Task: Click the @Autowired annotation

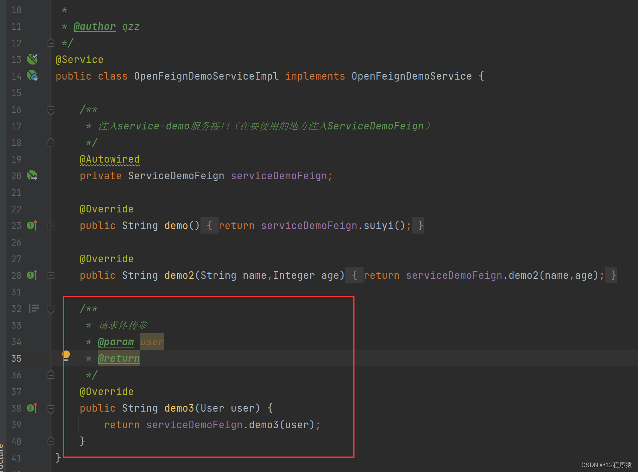Action: click(109, 159)
